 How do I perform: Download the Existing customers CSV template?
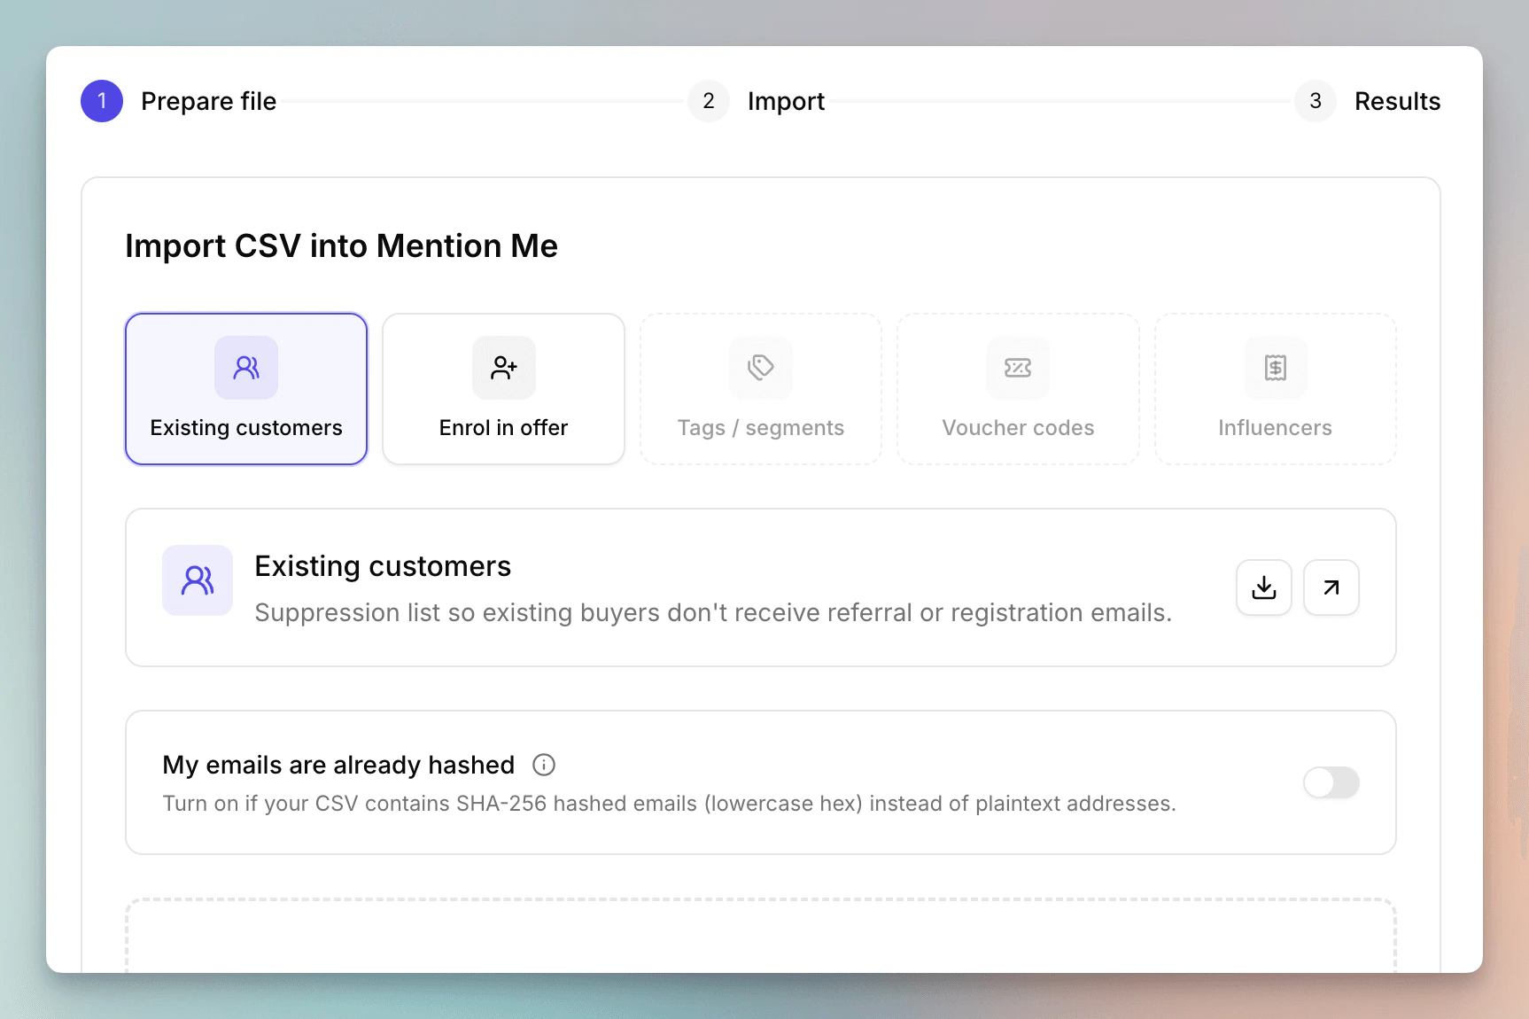tap(1264, 587)
